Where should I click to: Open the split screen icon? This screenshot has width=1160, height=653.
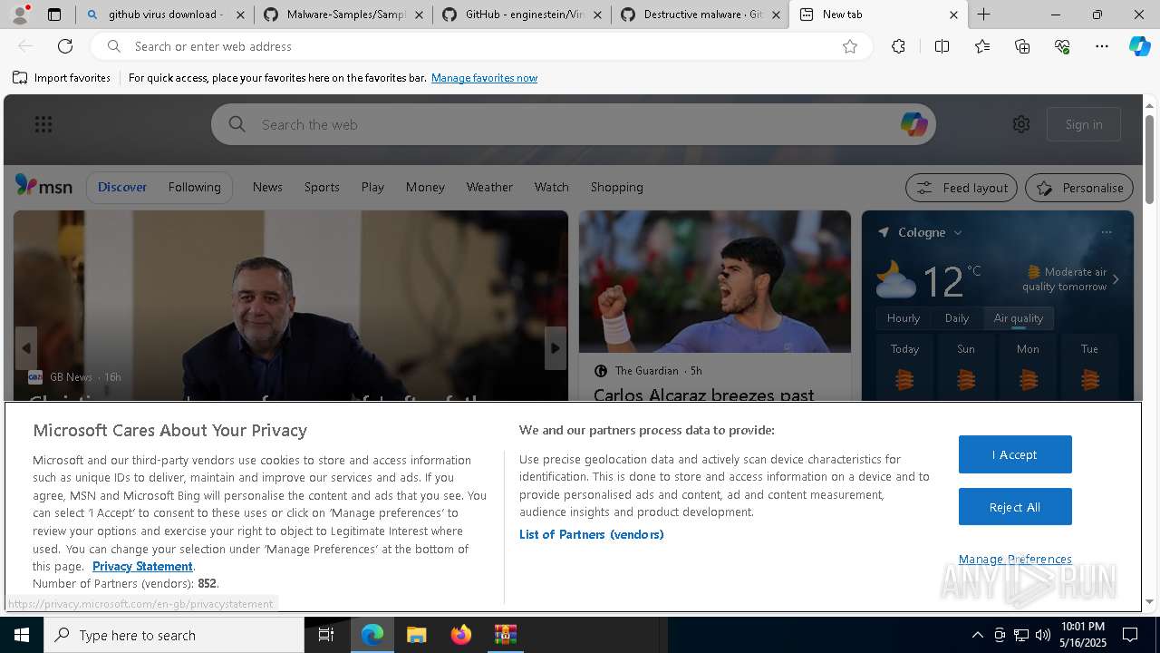942,46
